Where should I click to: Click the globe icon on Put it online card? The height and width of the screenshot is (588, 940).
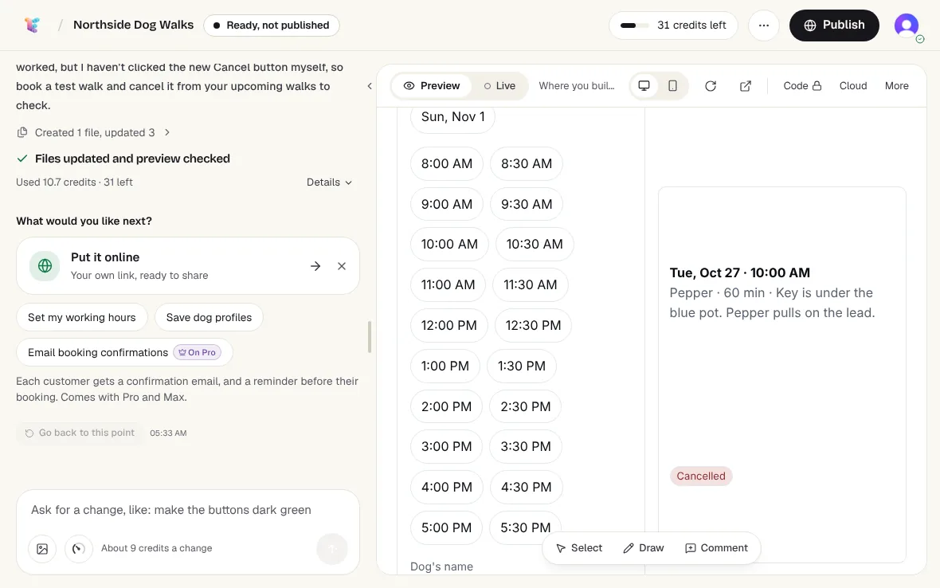tap(45, 265)
